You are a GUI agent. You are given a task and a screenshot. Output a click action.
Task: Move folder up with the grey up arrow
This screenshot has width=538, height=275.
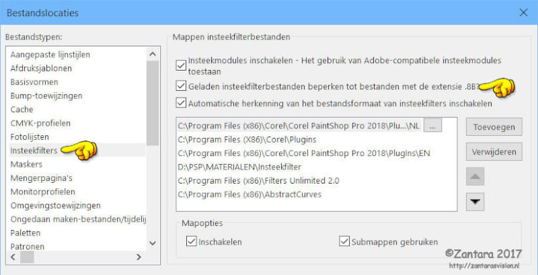click(475, 177)
